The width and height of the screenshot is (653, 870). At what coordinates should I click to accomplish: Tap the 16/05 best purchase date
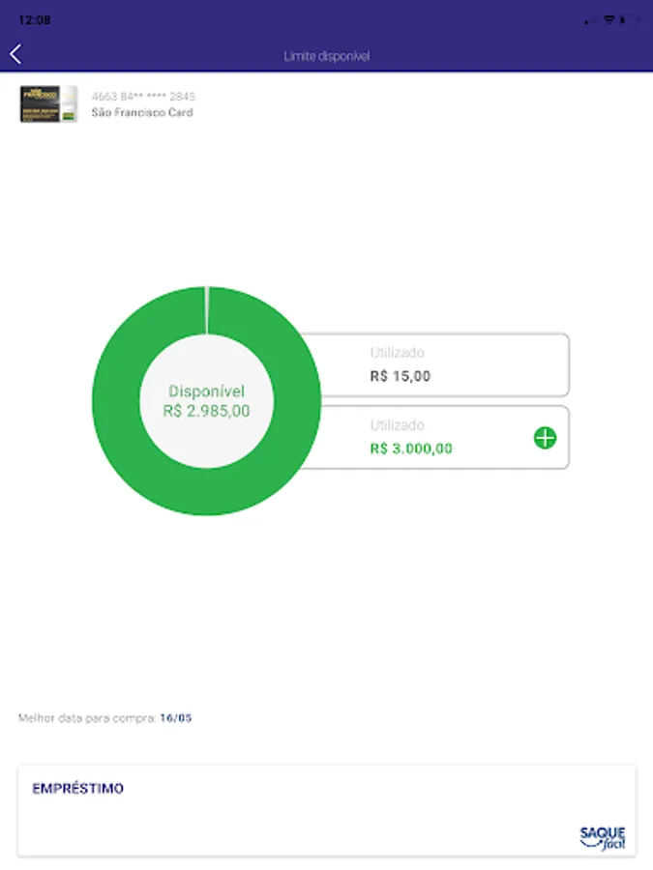[x=176, y=718]
